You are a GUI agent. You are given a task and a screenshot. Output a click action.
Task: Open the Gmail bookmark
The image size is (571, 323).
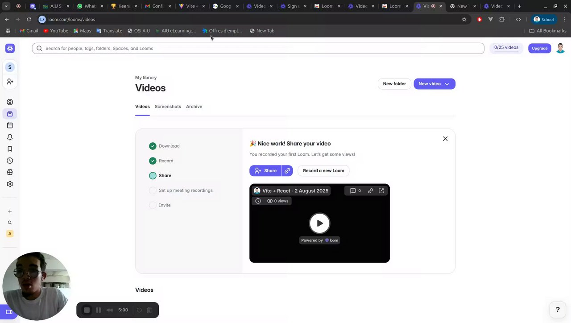29,31
